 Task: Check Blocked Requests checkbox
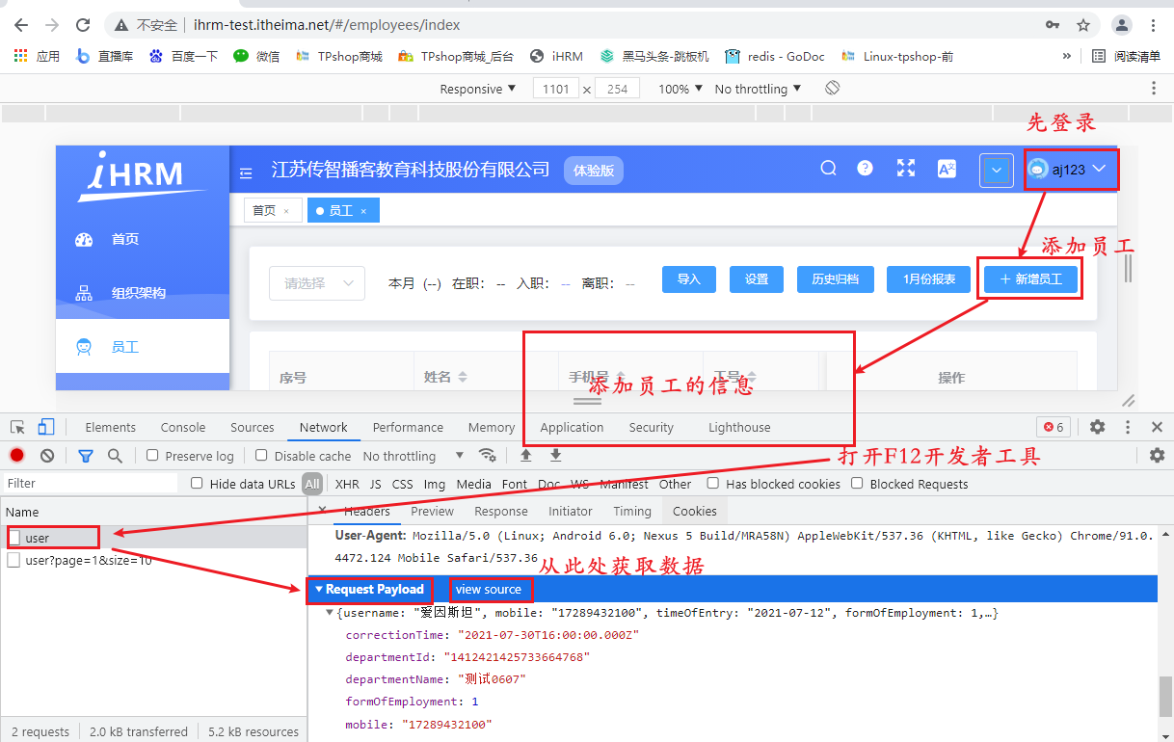tap(857, 484)
